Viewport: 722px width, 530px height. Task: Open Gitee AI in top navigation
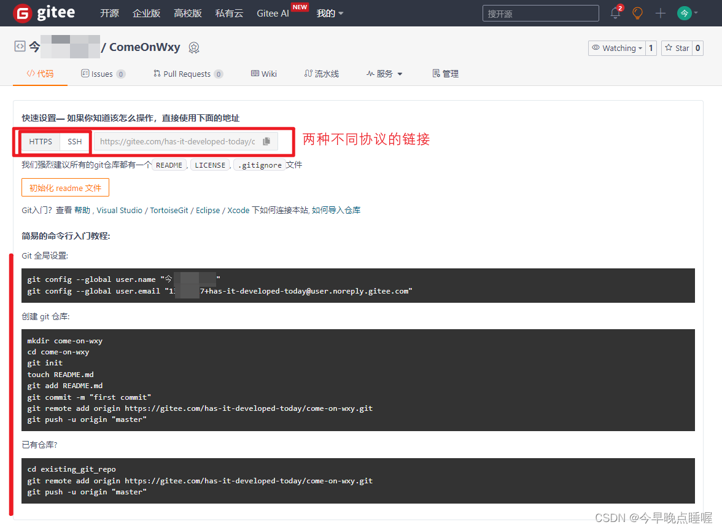pos(273,14)
